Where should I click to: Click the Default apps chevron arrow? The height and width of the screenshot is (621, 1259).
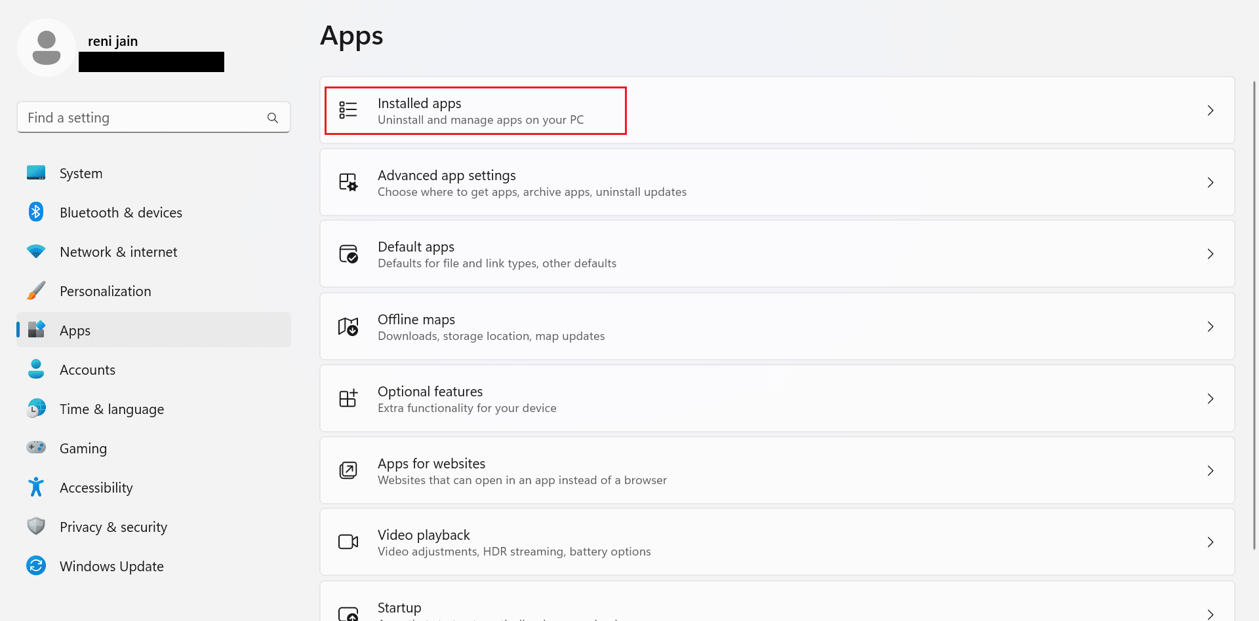[1210, 254]
